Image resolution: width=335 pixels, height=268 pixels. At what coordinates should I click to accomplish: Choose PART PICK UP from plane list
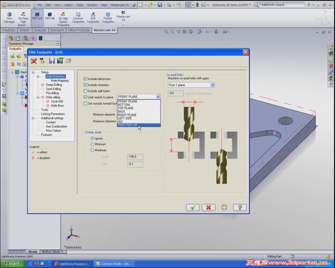pyautogui.click(x=139, y=125)
